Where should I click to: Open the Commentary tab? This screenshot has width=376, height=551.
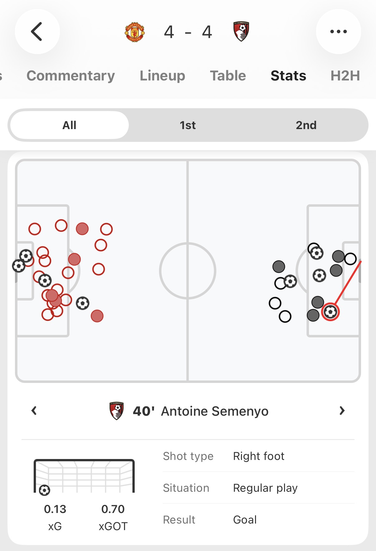71,76
